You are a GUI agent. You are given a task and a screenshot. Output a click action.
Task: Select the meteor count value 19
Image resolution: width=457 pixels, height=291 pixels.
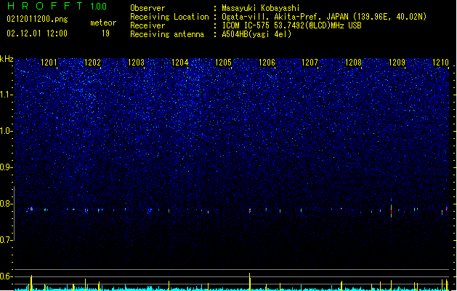(106, 33)
